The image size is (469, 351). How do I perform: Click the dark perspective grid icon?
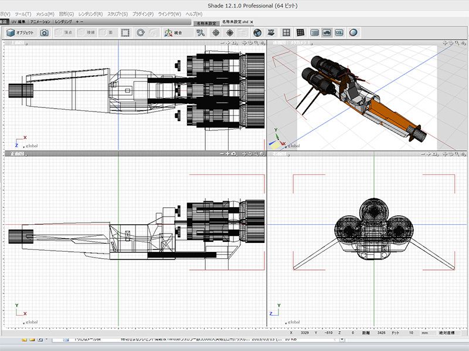[x=300, y=33]
